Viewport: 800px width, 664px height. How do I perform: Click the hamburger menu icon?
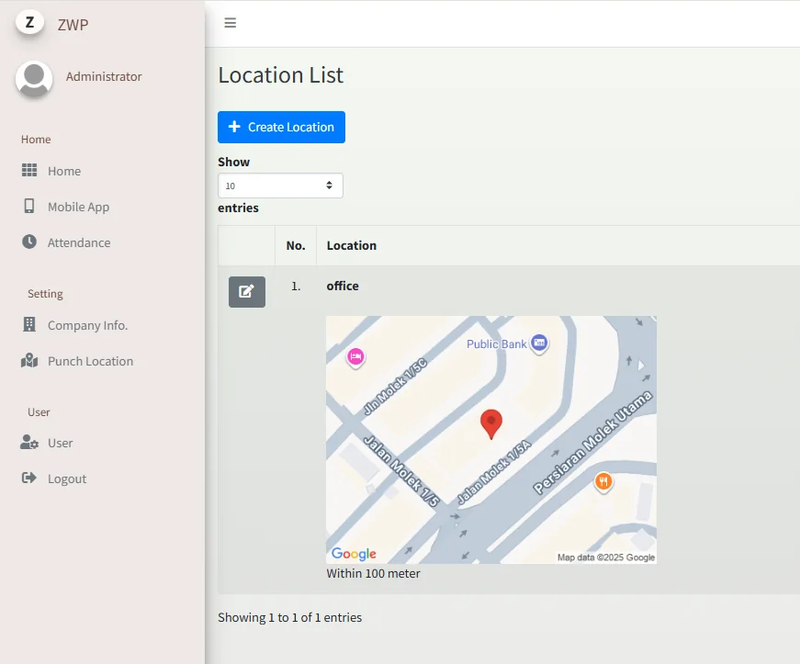click(231, 23)
